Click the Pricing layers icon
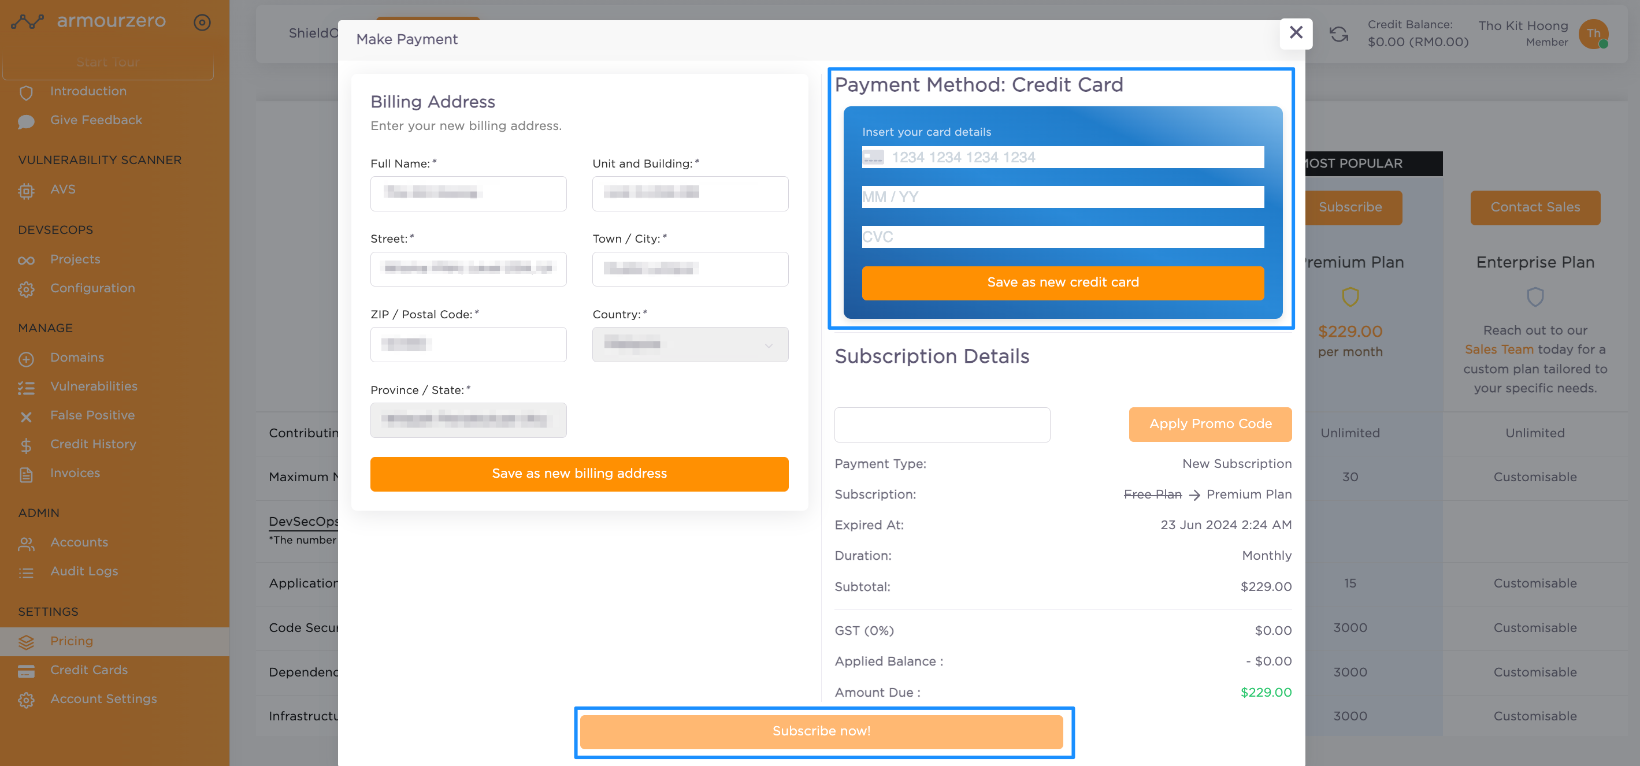 click(26, 642)
